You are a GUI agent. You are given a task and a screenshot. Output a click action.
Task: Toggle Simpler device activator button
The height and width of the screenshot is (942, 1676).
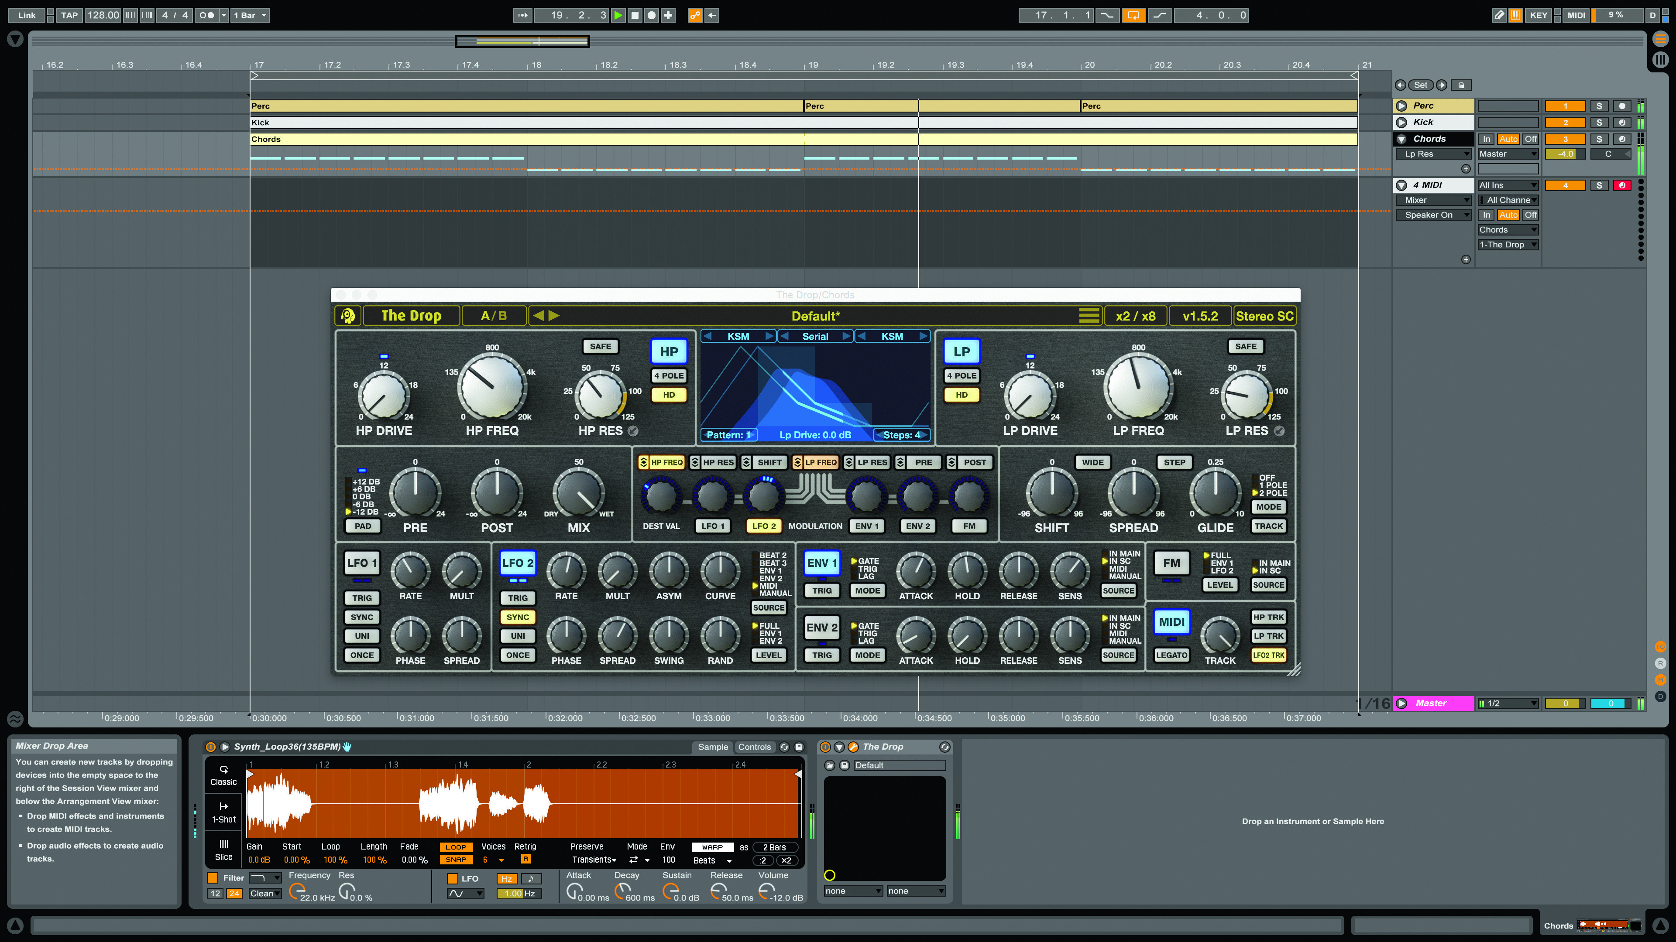click(x=210, y=747)
